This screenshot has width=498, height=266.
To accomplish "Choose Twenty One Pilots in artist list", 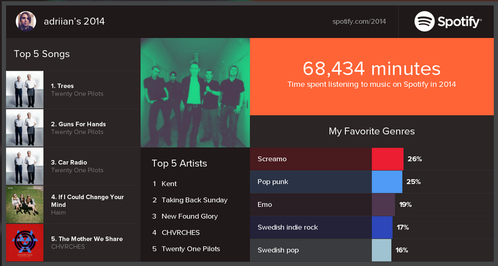I will point(191,249).
